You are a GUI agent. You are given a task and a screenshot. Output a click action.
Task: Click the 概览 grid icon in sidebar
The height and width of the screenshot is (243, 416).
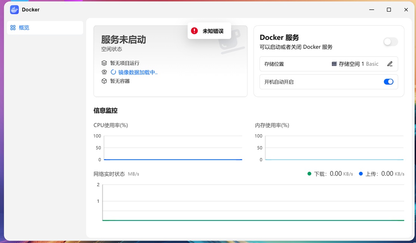click(x=13, y=28)
